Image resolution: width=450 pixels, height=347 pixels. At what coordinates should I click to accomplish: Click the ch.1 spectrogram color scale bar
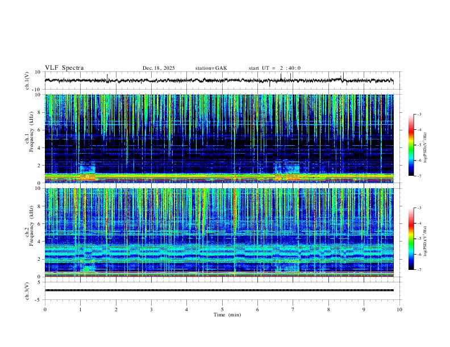(411, 145)
